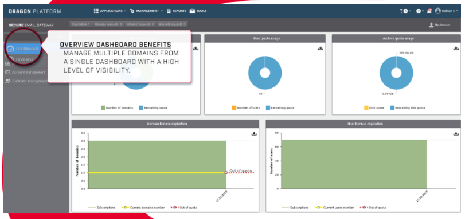Click the Tools briefcase icon
Viewport: 469px width, 219px height.
192,11
